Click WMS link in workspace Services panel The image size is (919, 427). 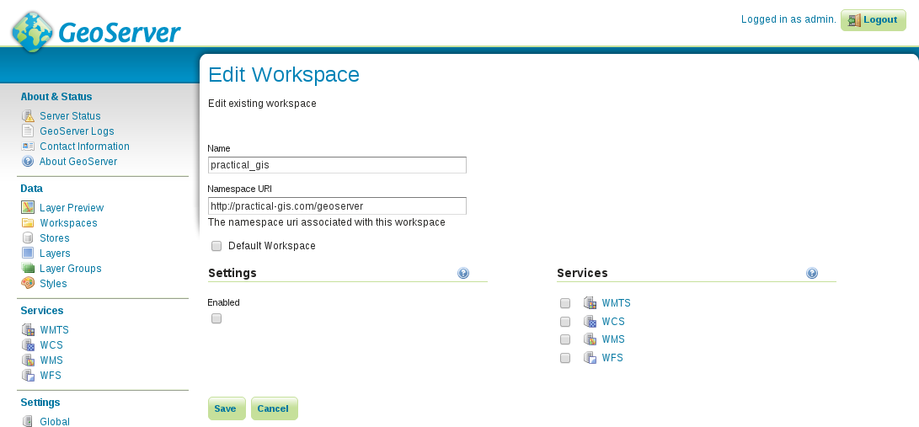click(x=613, y=339)
